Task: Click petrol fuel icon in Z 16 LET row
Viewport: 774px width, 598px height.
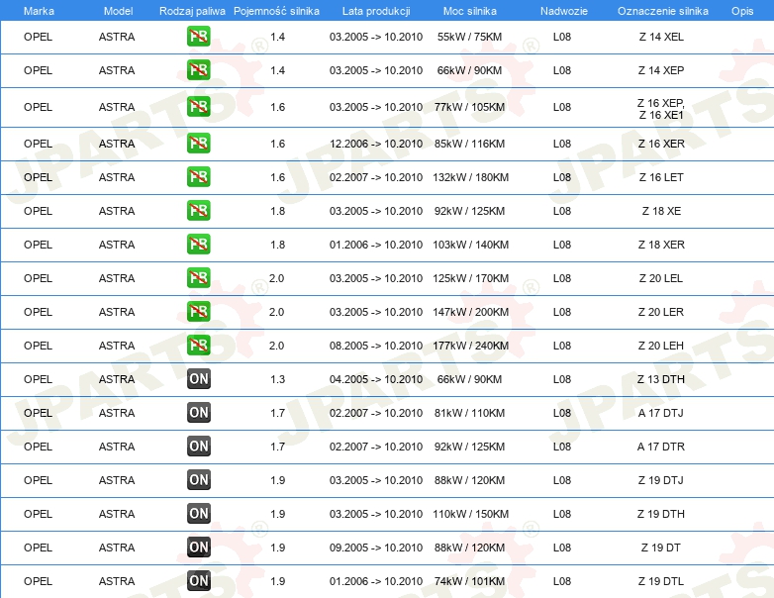Action: coord(198,177)
